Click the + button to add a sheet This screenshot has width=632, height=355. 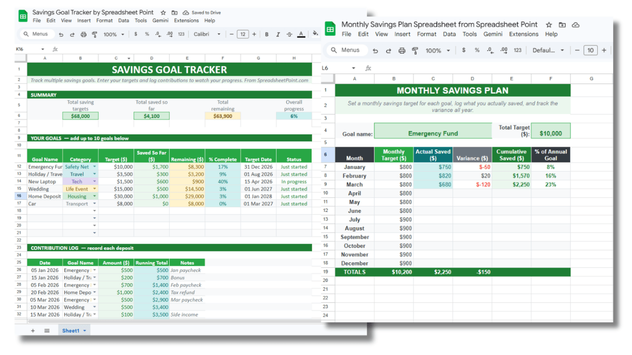coord(33,330)
